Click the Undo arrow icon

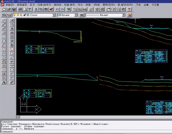[57, 9]
